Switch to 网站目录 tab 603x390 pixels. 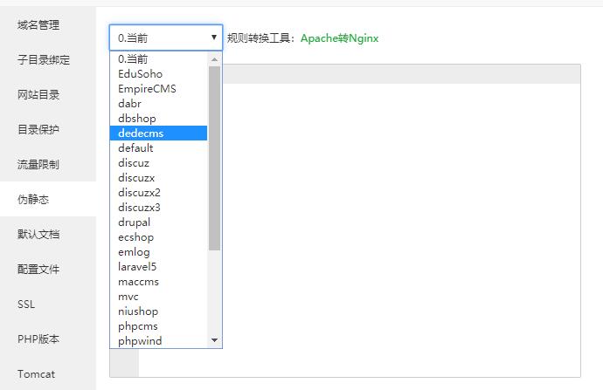coord(48,95)
